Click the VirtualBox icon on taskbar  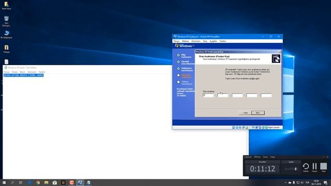pos(80,182)
